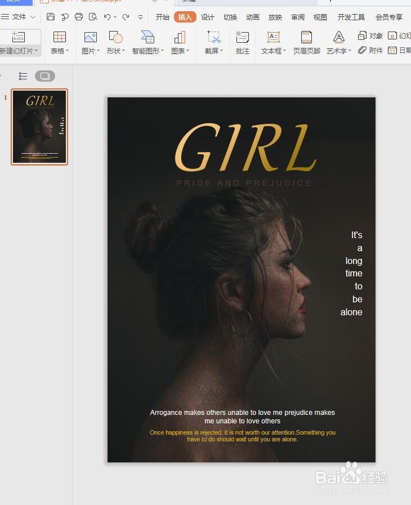Expand the arrow beside 文件
Image resolution: width=411 pixels, height=505 pixels.
(x=33, y=17)
